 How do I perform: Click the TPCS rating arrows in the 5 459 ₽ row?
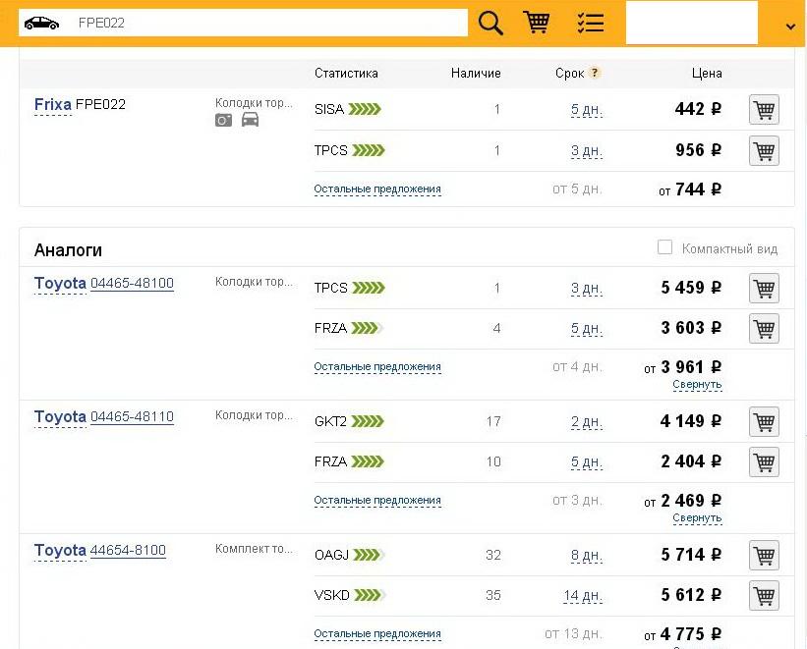pos(369,288)
